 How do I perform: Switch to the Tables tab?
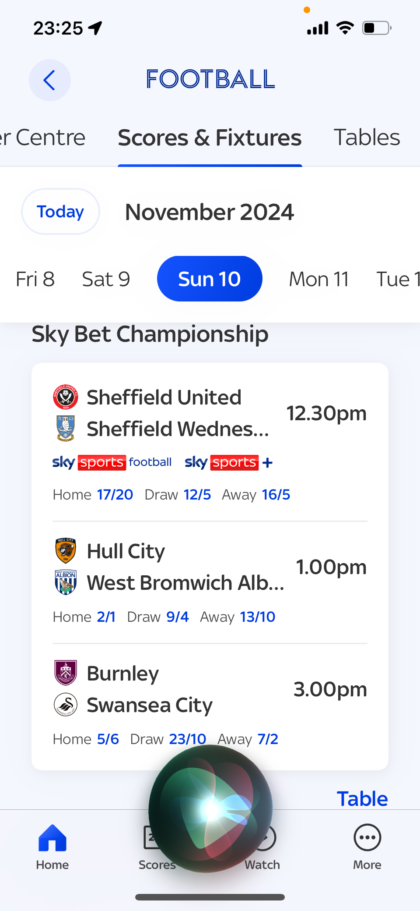367,138
